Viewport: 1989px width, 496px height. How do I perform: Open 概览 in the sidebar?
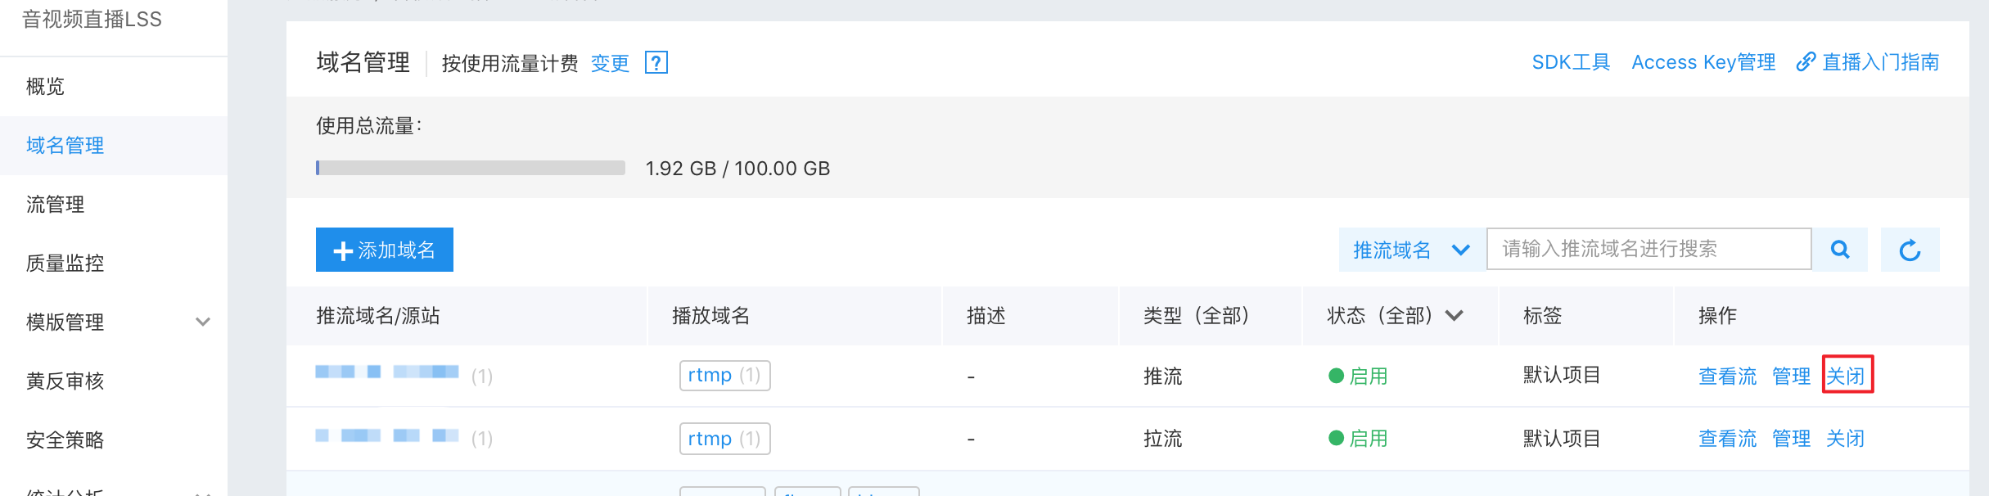coord(114,86)
